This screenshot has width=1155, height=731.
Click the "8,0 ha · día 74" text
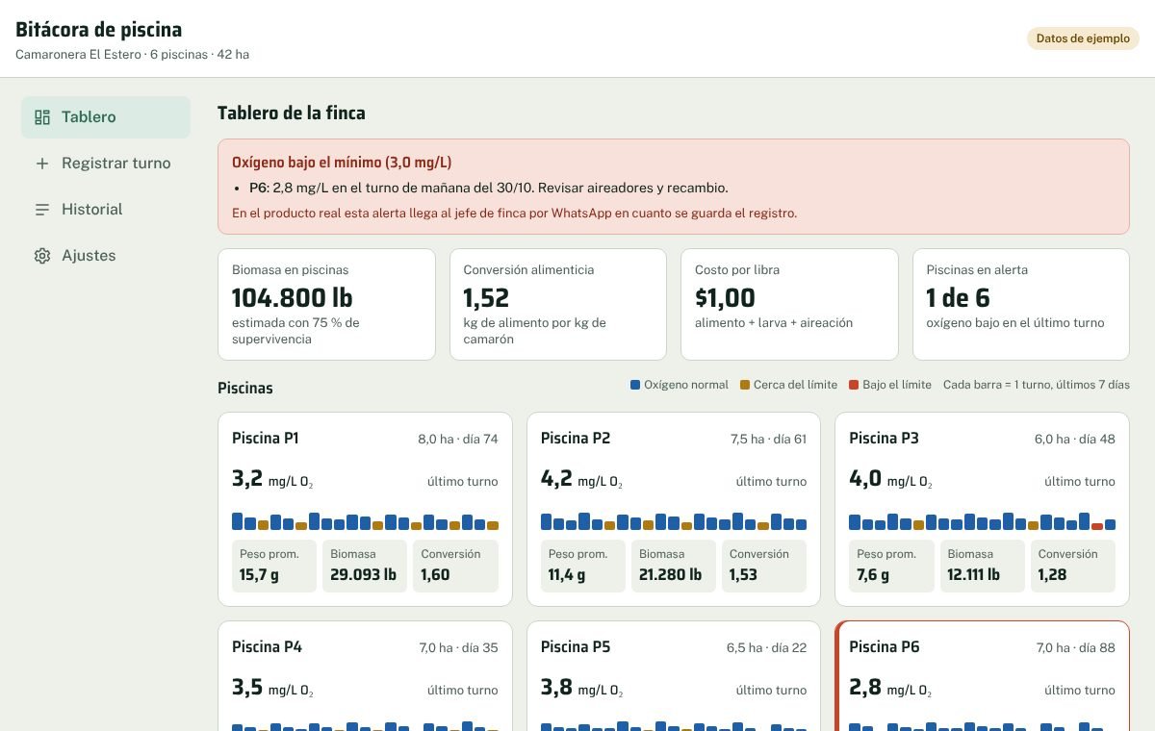458,440
